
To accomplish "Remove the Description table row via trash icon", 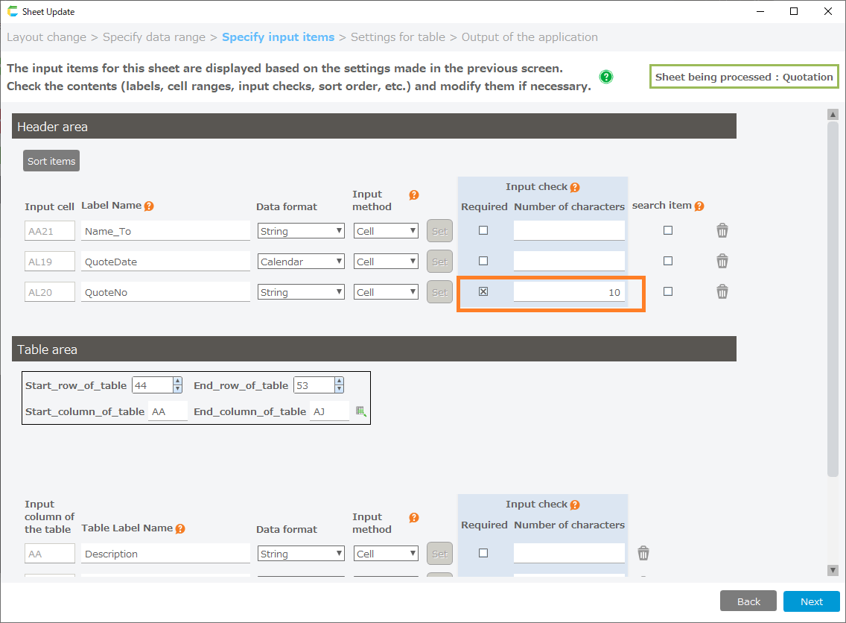I will click(x=643, y=554).
